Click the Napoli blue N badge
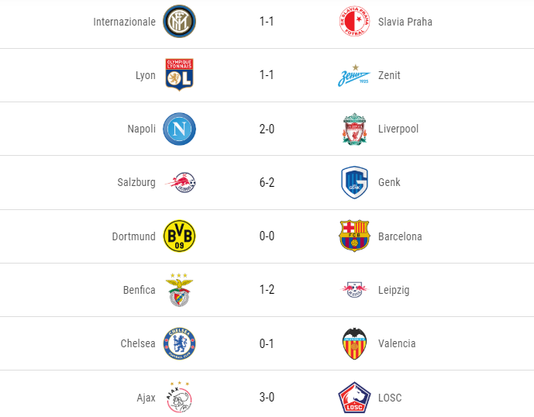The height and width of the screenshot is (417, 534). point(179,129)
